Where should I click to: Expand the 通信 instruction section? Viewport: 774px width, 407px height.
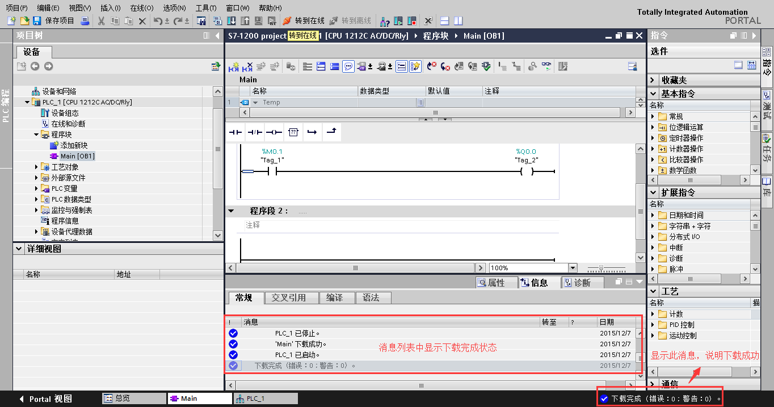[x=653, y=384]
